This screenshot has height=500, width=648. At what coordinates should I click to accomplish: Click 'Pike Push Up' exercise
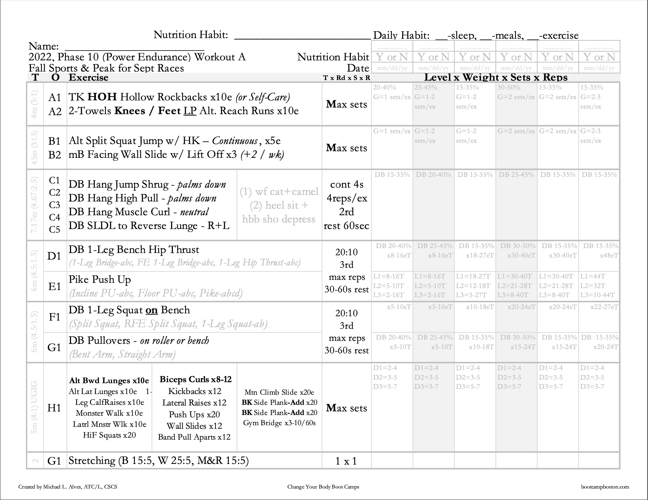click(x=100, y=280)
